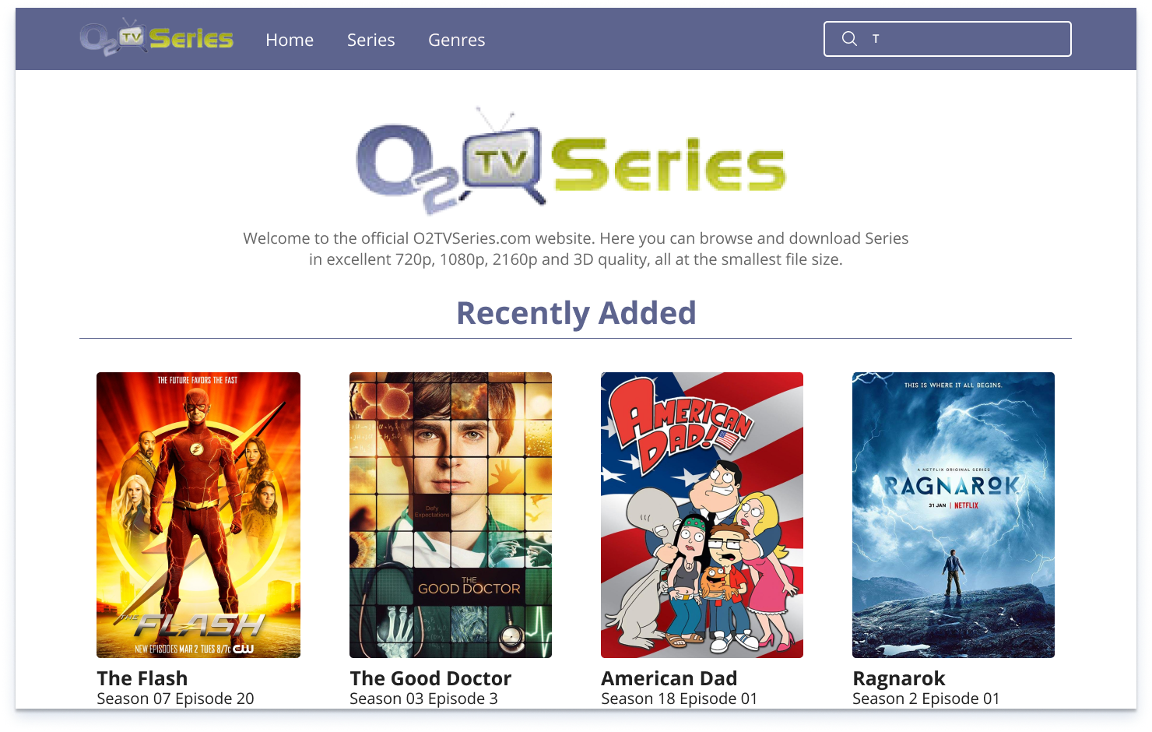
Task: Open the Home menu item
Action: [x=290, y=40]
